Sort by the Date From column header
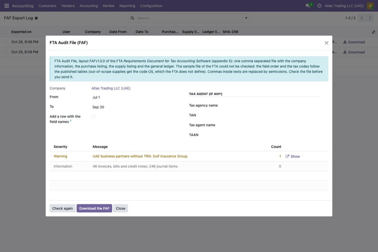 tap(118, 32)
